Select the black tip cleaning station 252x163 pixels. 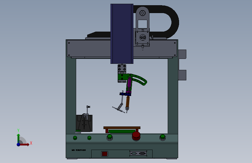[84, 123]
